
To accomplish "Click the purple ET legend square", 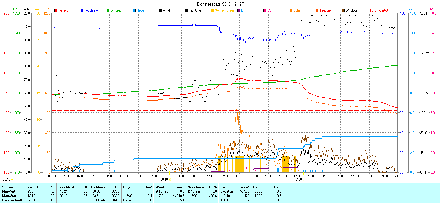I will click(x=239, y=10).
